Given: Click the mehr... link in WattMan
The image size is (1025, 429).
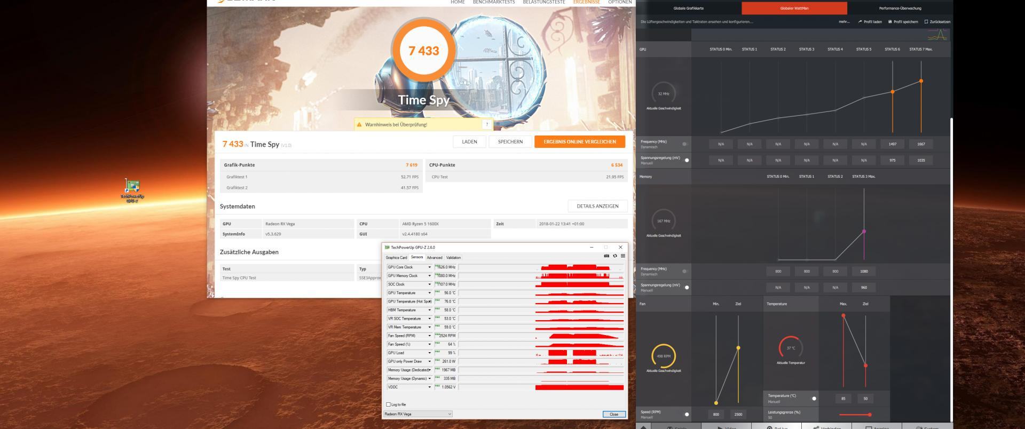Looking at the screenshot, I should point(844,22).
